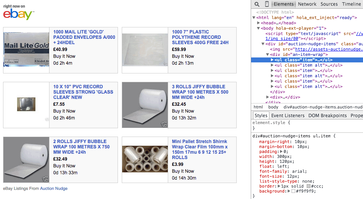
Task: Open the 10 x 10" PVC record sleeves listing
Action: [x=83, y=92]
